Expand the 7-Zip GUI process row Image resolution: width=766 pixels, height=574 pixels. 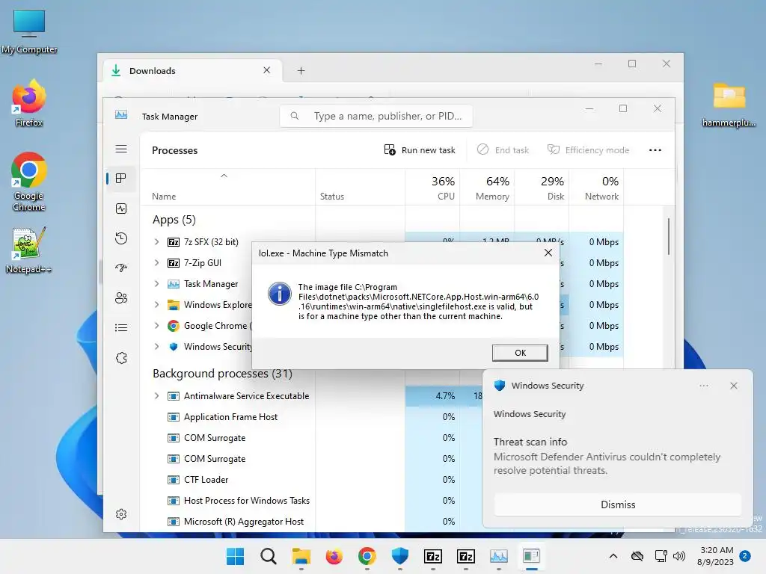[156, 262]
